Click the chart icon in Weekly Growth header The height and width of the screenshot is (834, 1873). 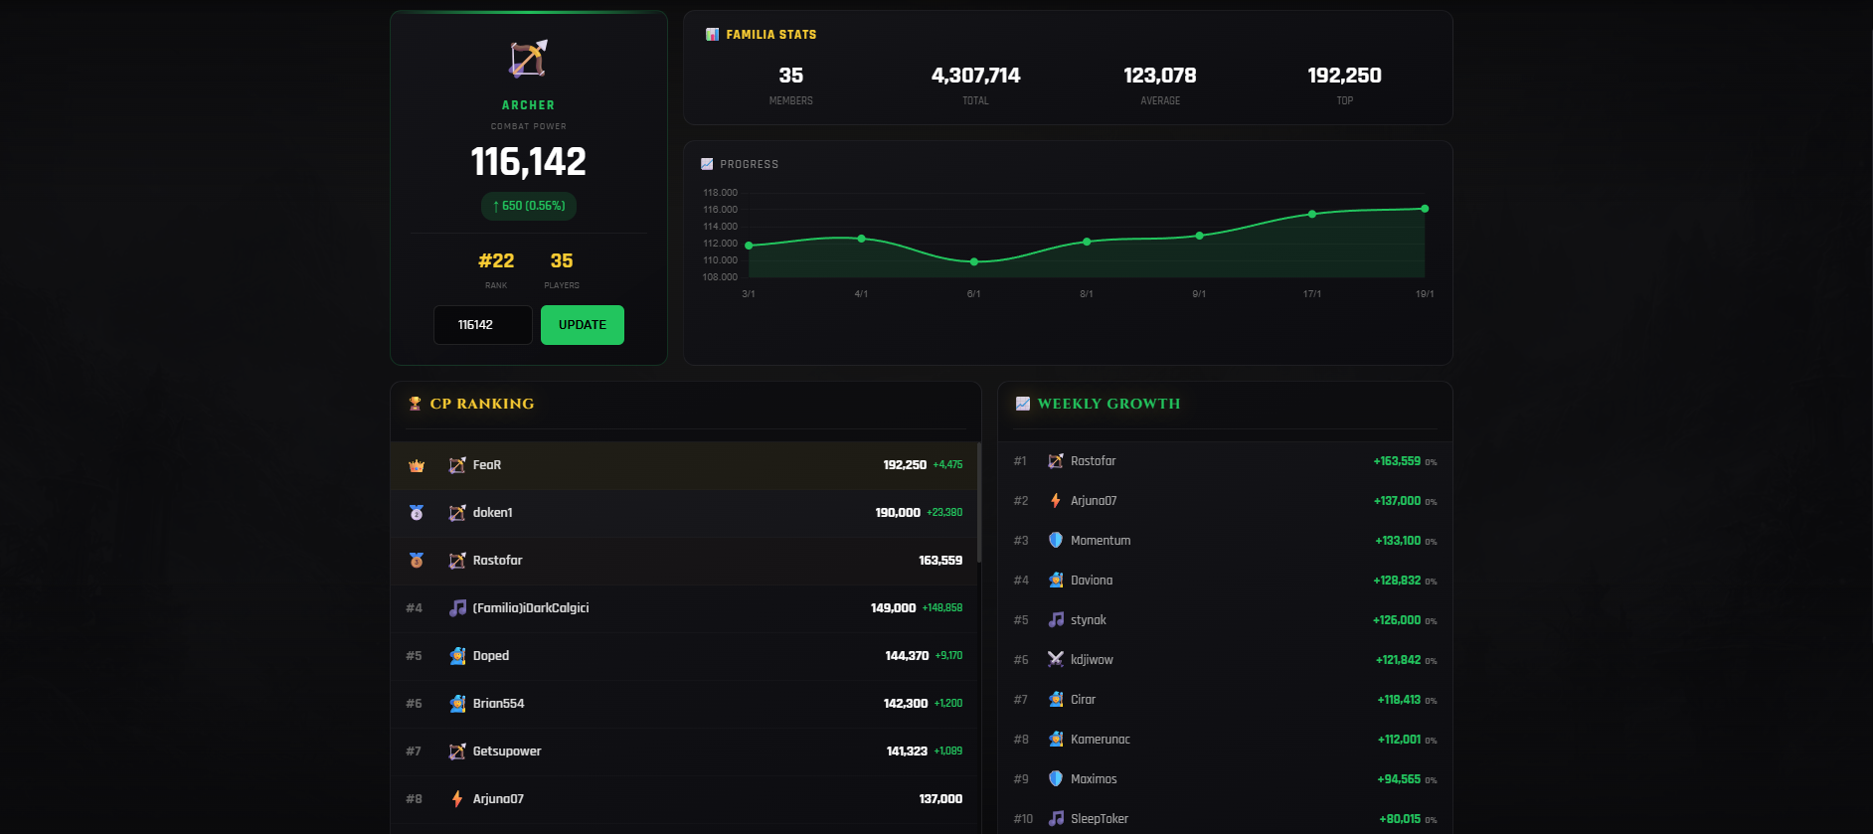(1022, 404)
